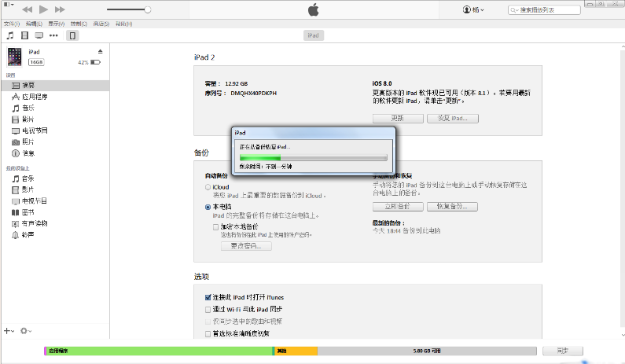Click the search playlist field
This screenshot has width=625, height=364.
click(x=544, y=9)
